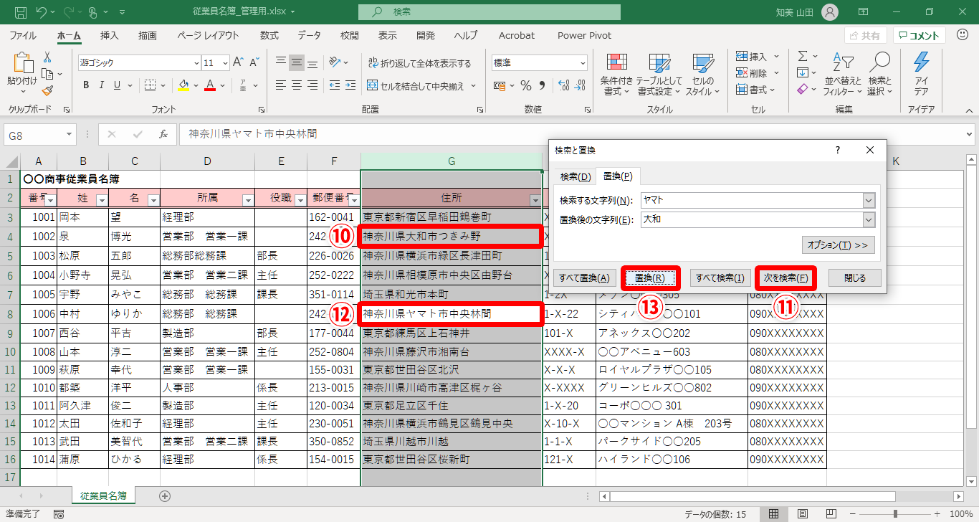979x522 pixels.
Task: Open the 住所 column filter arrow
Action: tap(535, 200)
